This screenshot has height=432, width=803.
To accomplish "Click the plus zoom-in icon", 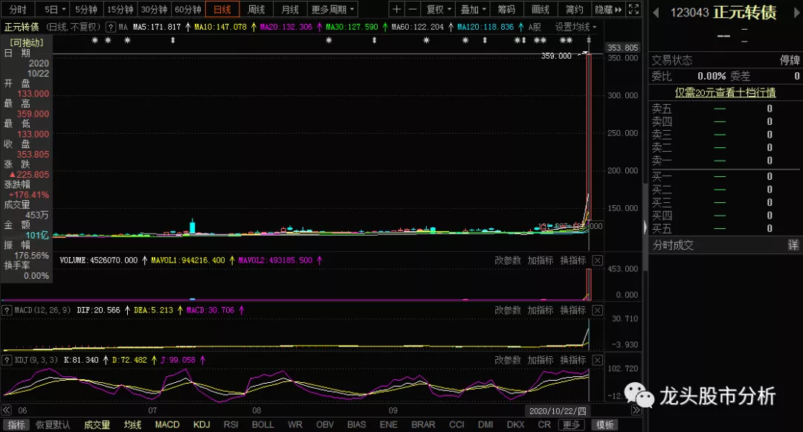I will click(x=396, y=10).
